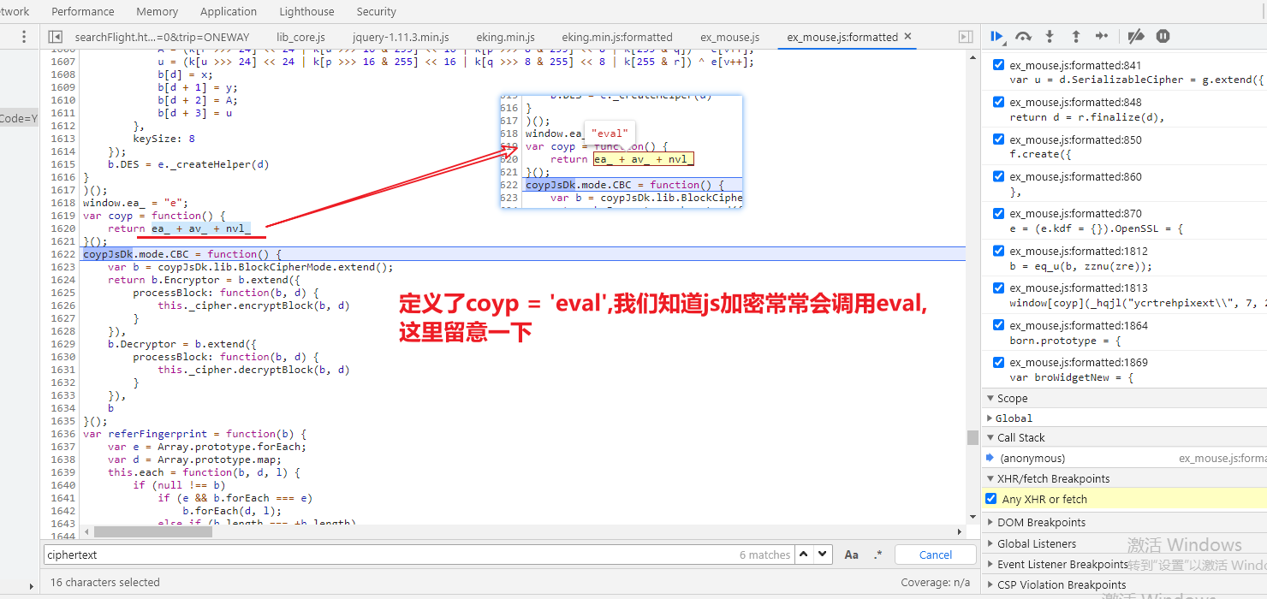Resume script execution in the debugger
The width and height of the screenshot is (1267, 599).
click(x=997, y=36)
